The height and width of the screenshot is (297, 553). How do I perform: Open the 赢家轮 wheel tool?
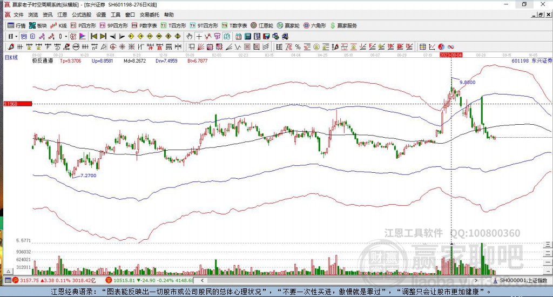click(x=288, y=25)
